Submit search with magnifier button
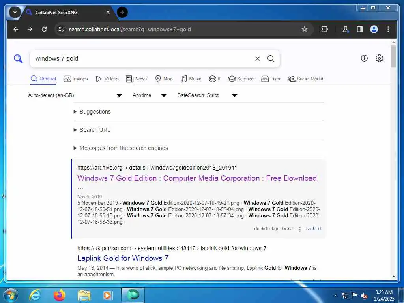This screenshot has width=404, height=303. [x=271, y=59]
